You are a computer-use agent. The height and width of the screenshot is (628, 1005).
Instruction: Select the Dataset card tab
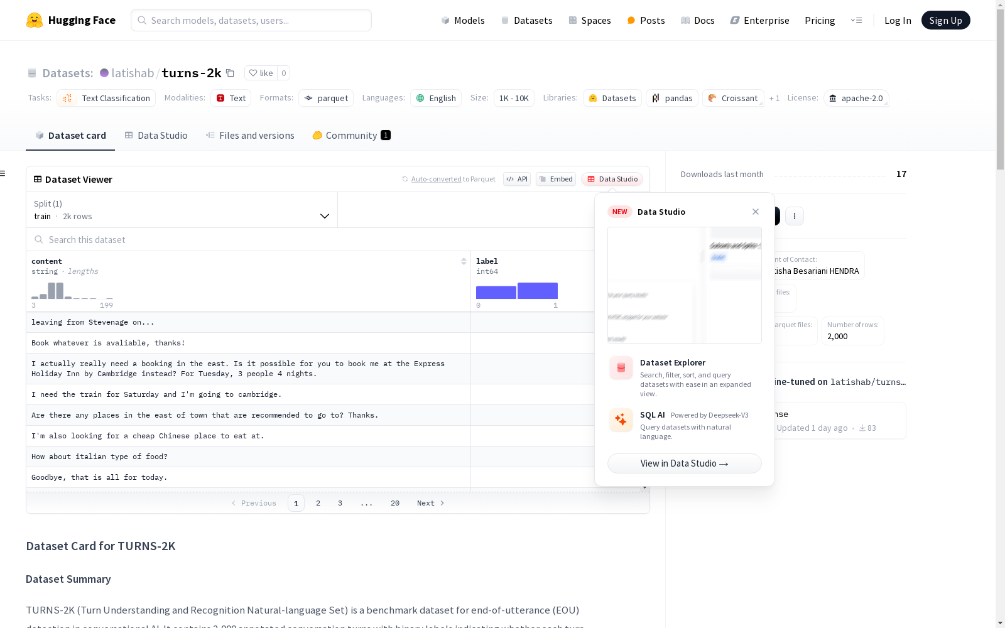pyautogui.click(x=70, y=135)
